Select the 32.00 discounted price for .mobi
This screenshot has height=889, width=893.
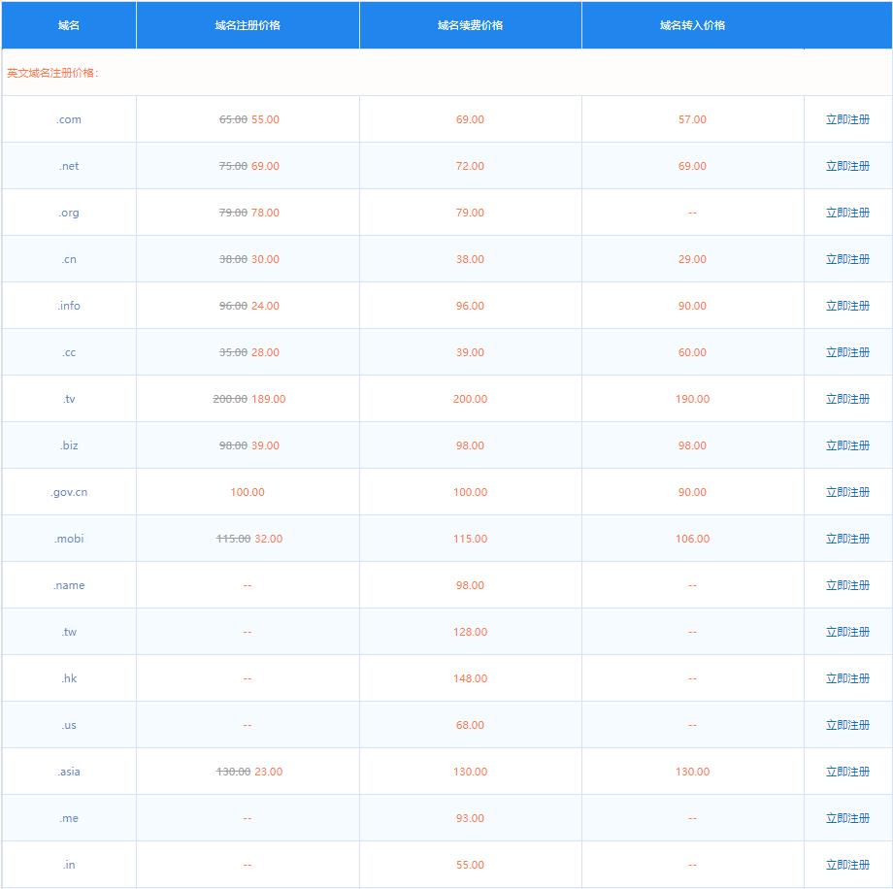pyautogui.click(x=269, y=539)
